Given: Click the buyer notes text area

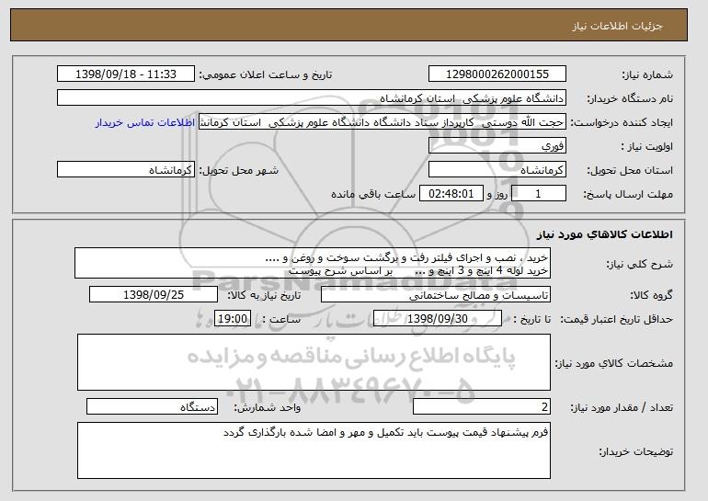Looking at the screenshot, I should coord(314,450).
